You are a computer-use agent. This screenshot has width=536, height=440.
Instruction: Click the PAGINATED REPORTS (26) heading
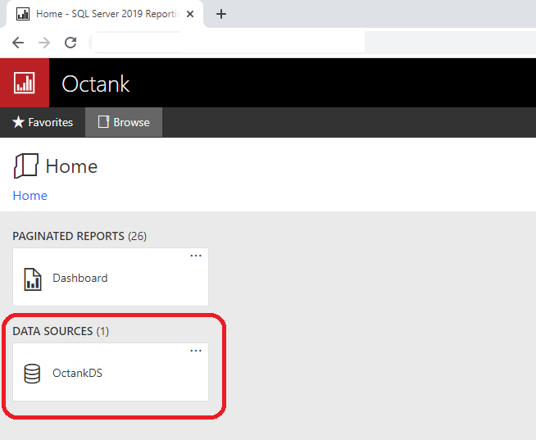tap(79, 236)
